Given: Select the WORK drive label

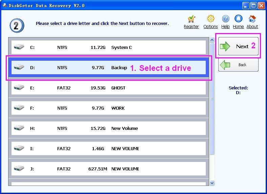Looking at the screenshot, I should 118,108.
